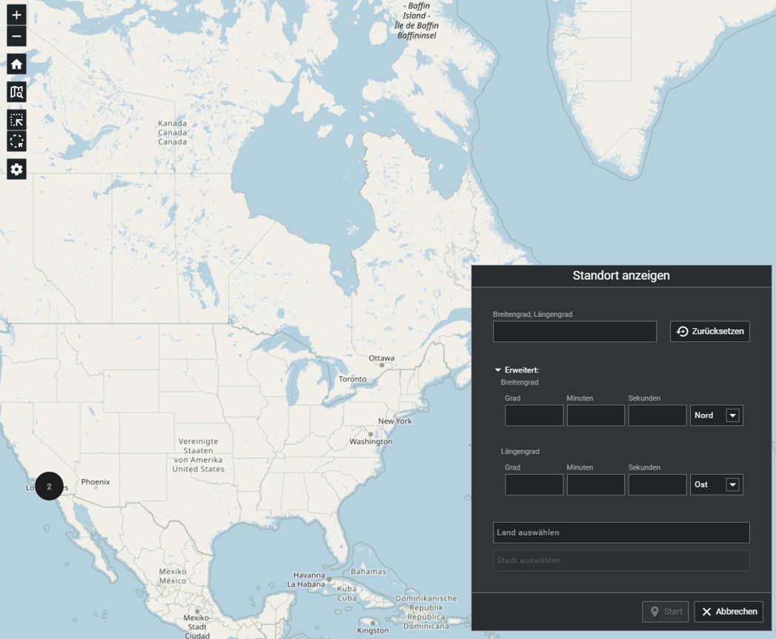Screen dimensions: 776x639
Task: Zoom in the map with plus icon
Action: point(16,15)
